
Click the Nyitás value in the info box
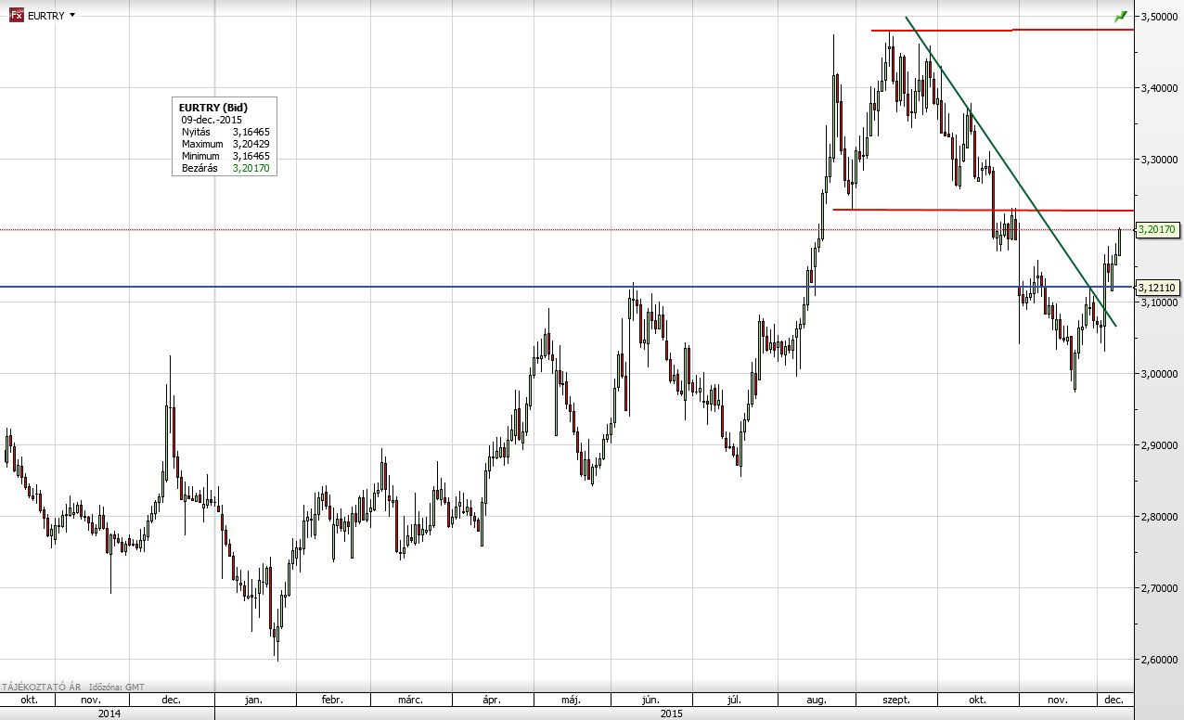coord(251,133)
